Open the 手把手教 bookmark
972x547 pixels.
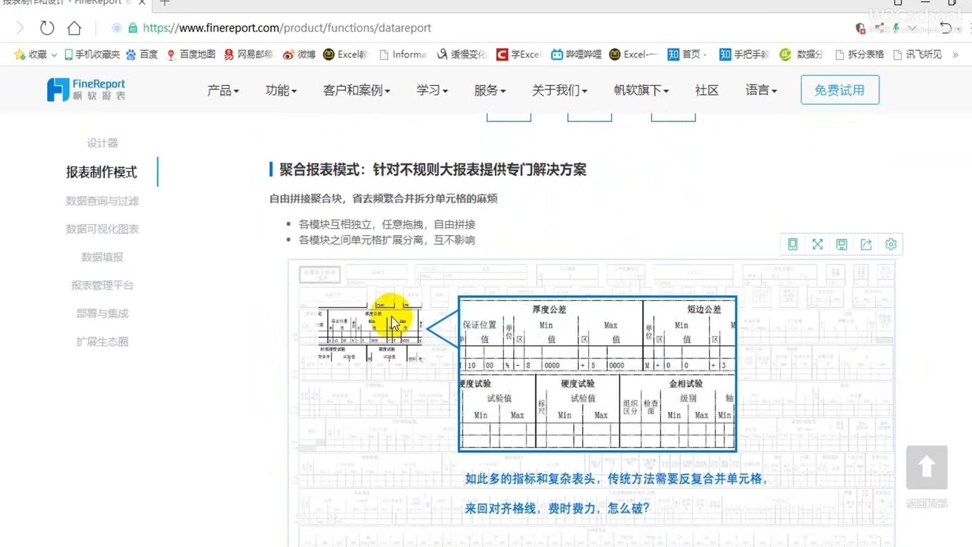click(744, 54)
